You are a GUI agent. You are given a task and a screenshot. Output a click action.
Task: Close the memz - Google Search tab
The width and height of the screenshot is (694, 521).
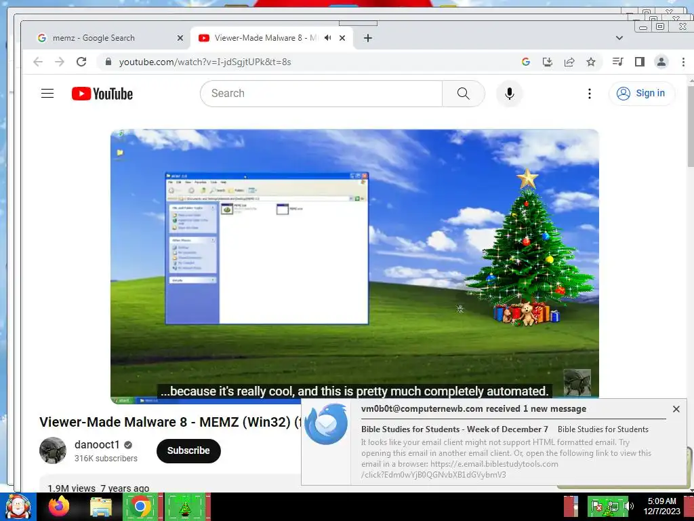click(180, 38)
